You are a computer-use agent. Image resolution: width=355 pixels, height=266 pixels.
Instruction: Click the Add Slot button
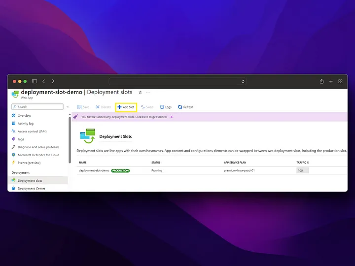click(126, 107)
